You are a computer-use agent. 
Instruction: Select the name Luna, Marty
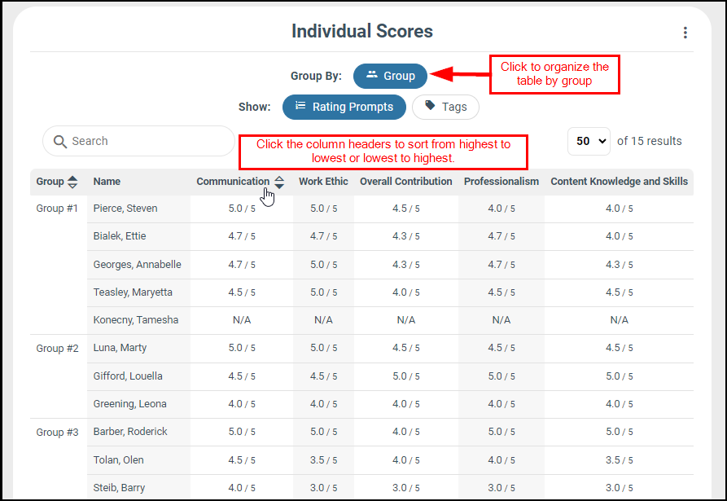120,348
